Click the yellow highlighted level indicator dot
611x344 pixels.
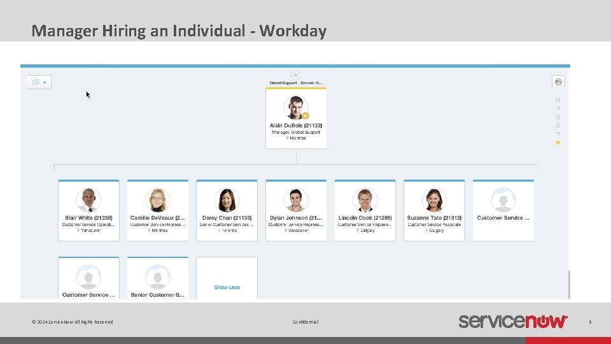coord(558,143)
